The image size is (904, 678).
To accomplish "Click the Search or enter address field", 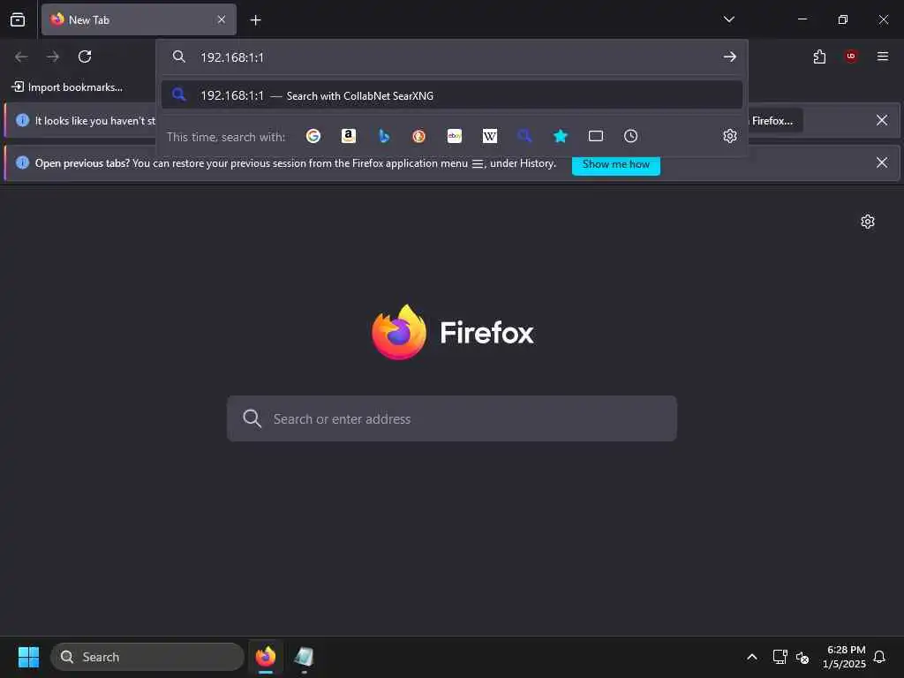I will click(452, 418).
